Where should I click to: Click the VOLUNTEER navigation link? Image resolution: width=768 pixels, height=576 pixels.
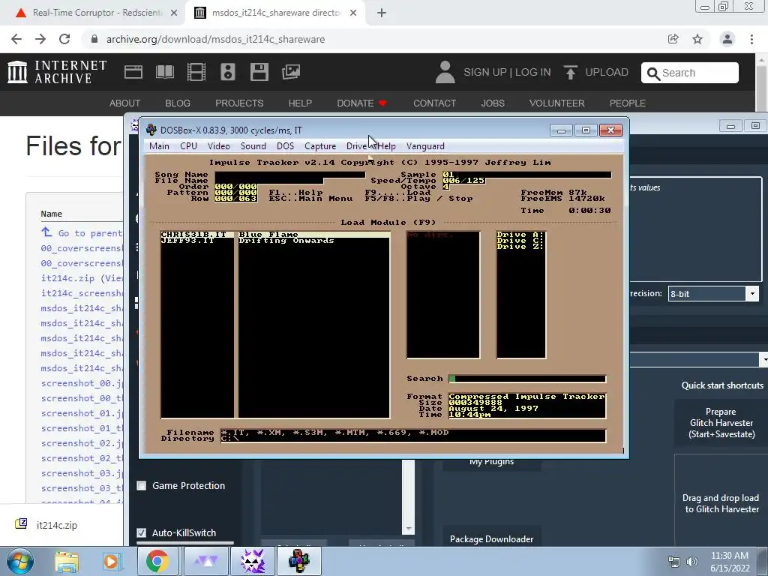[557, 103]
